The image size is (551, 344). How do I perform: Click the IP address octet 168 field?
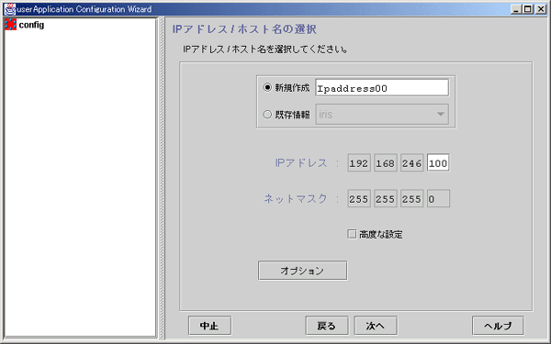coord(386,163)
